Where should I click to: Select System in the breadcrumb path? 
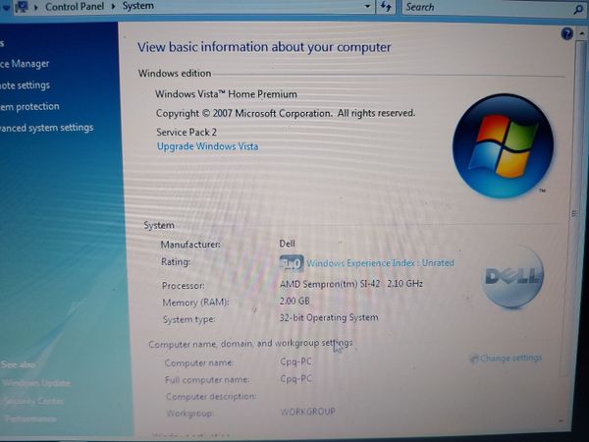137,7
